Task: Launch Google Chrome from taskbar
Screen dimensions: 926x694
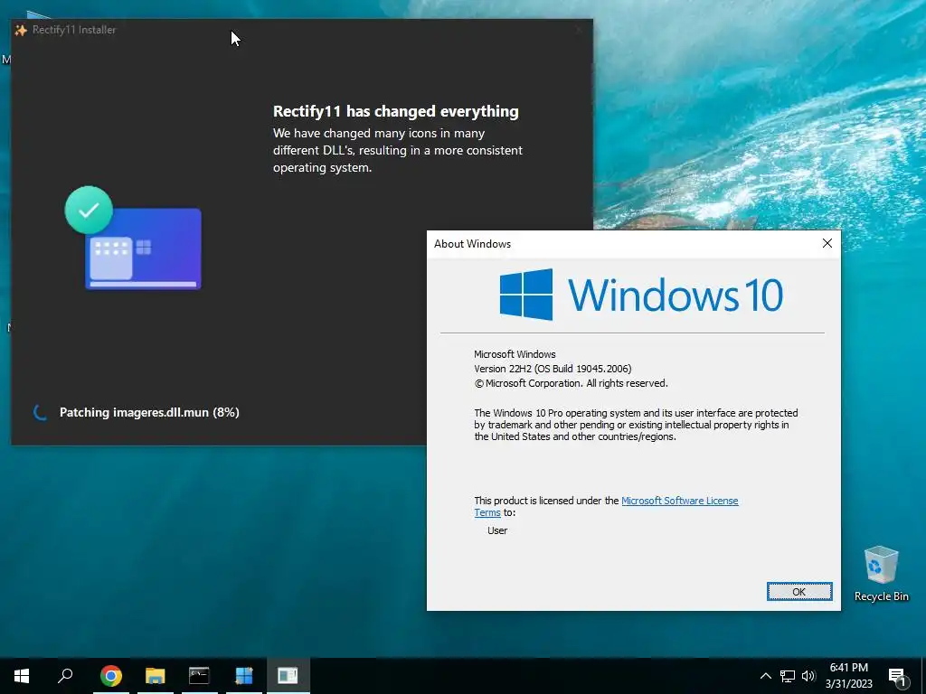Action: click(x=110, y=676)
